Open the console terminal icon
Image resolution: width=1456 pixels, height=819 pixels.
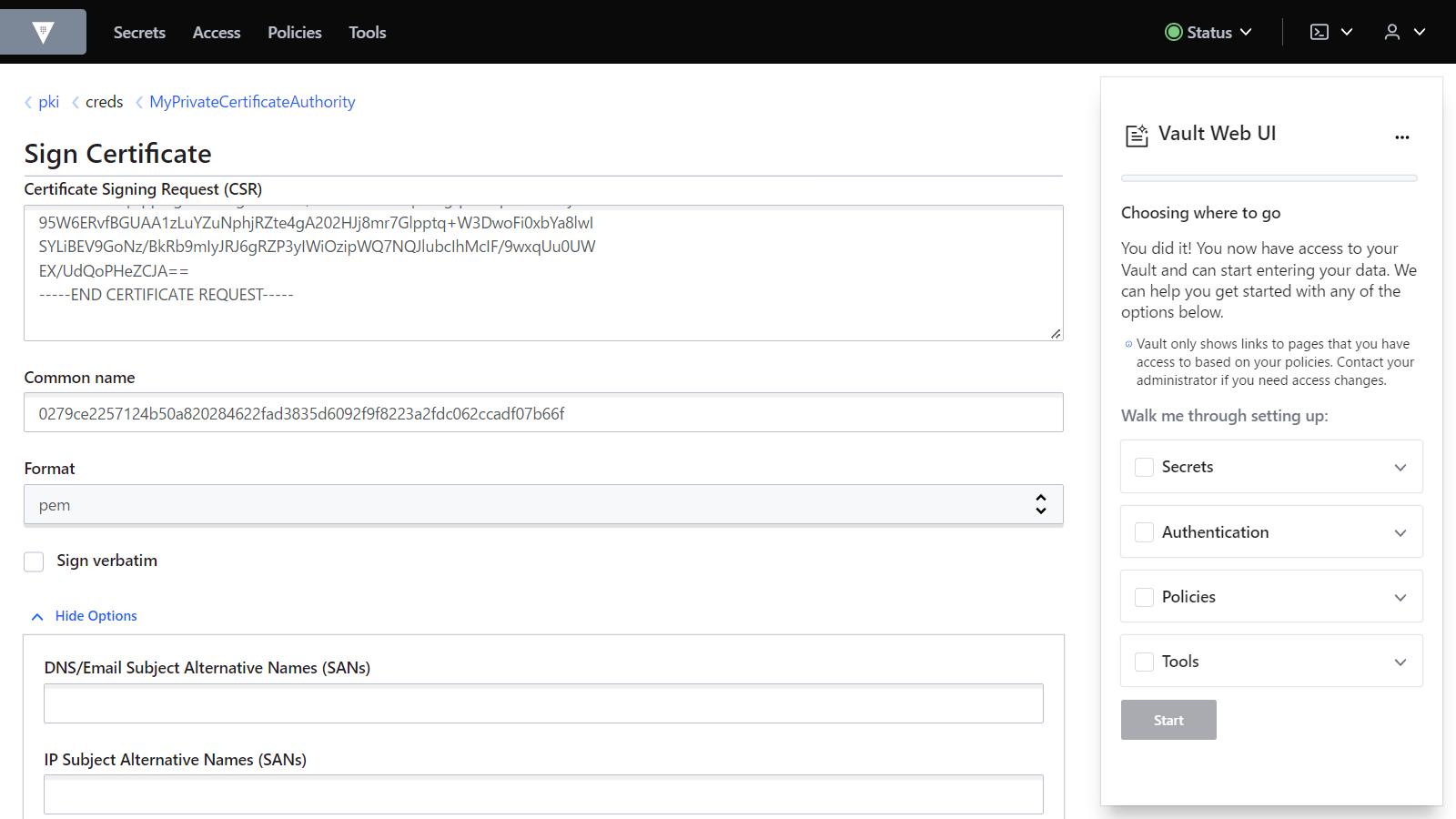pos(1319,32)
